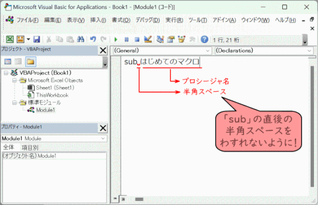Open the 挿入(I) menu
The width and height of the screenshot is (318, 205).
(x=98, y=20)
